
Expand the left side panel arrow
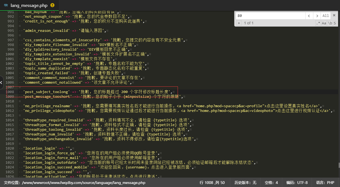[1, 82]
